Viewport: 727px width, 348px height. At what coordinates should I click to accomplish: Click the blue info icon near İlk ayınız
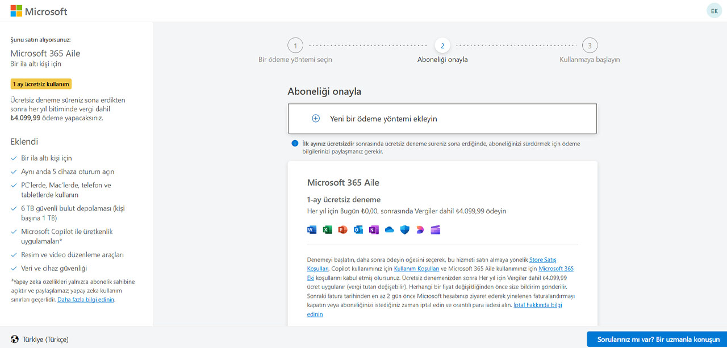pyautogui.click(x=295, y=144)
